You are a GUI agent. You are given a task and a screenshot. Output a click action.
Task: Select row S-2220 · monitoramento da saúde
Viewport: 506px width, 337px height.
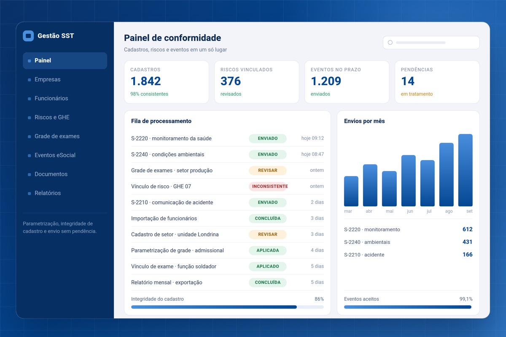point(227,139)
